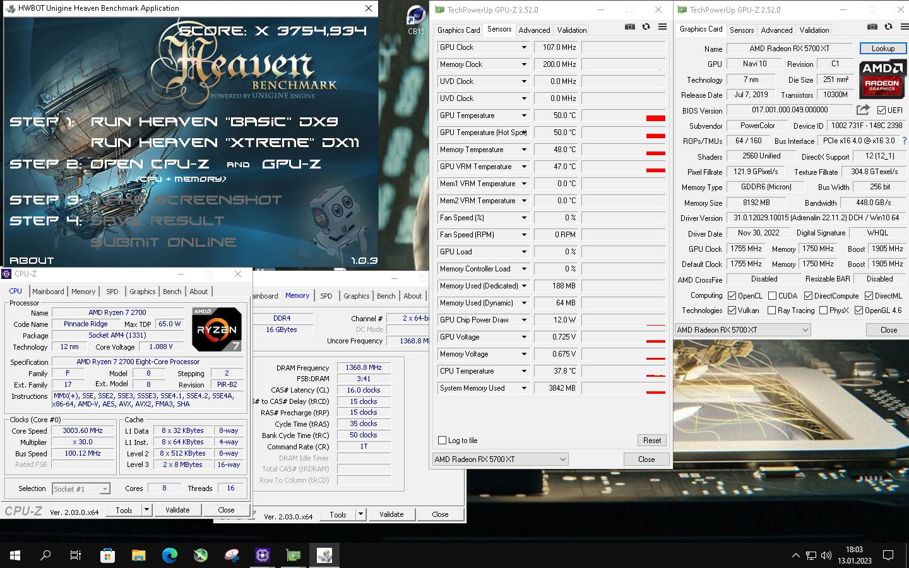The height and width of the screenshot is (568, 909).
Task: Expand Memory Clock sensor dropdown
Action: pyautogui.click(x=524, y=64)
